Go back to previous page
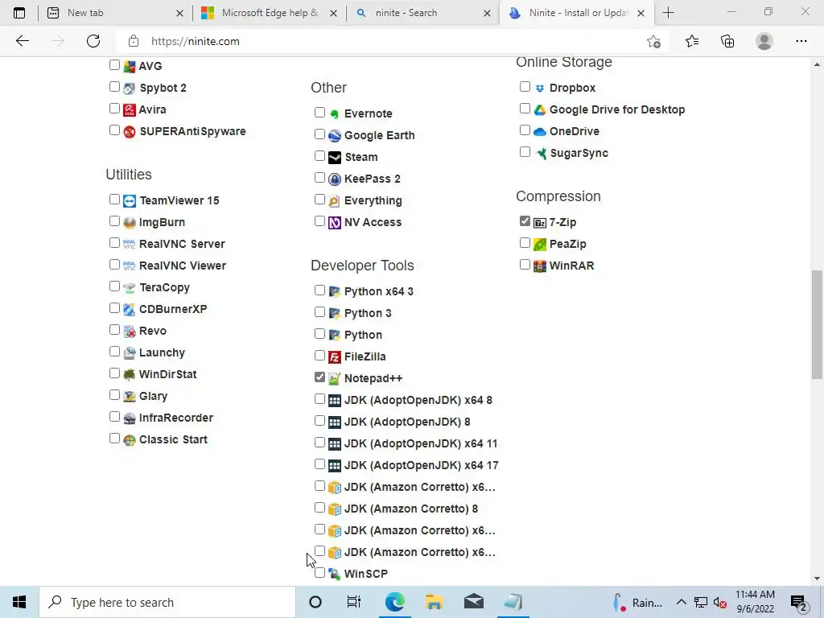824x618 pixels. click(x=22, y=41)
